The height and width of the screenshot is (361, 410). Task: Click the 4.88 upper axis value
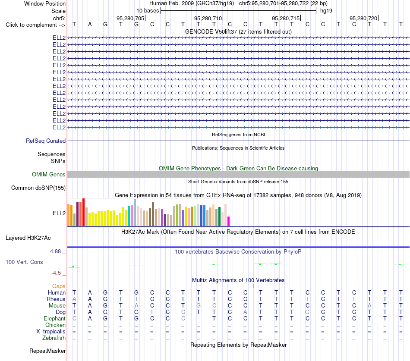coord(55,251)
